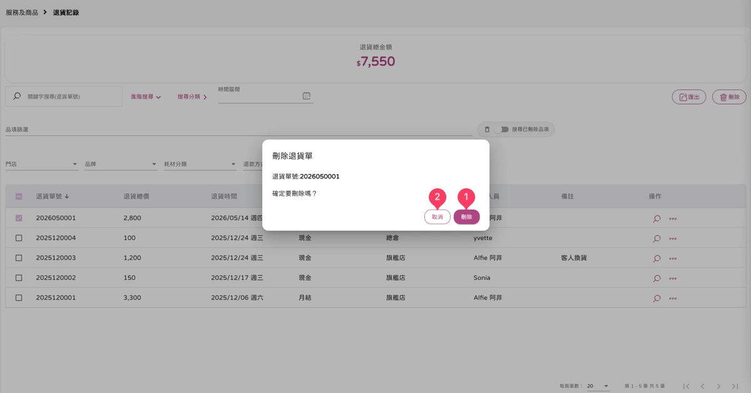Check row 2025120003 checkbox
751x393 pixels.
click(x=19, y=258)
